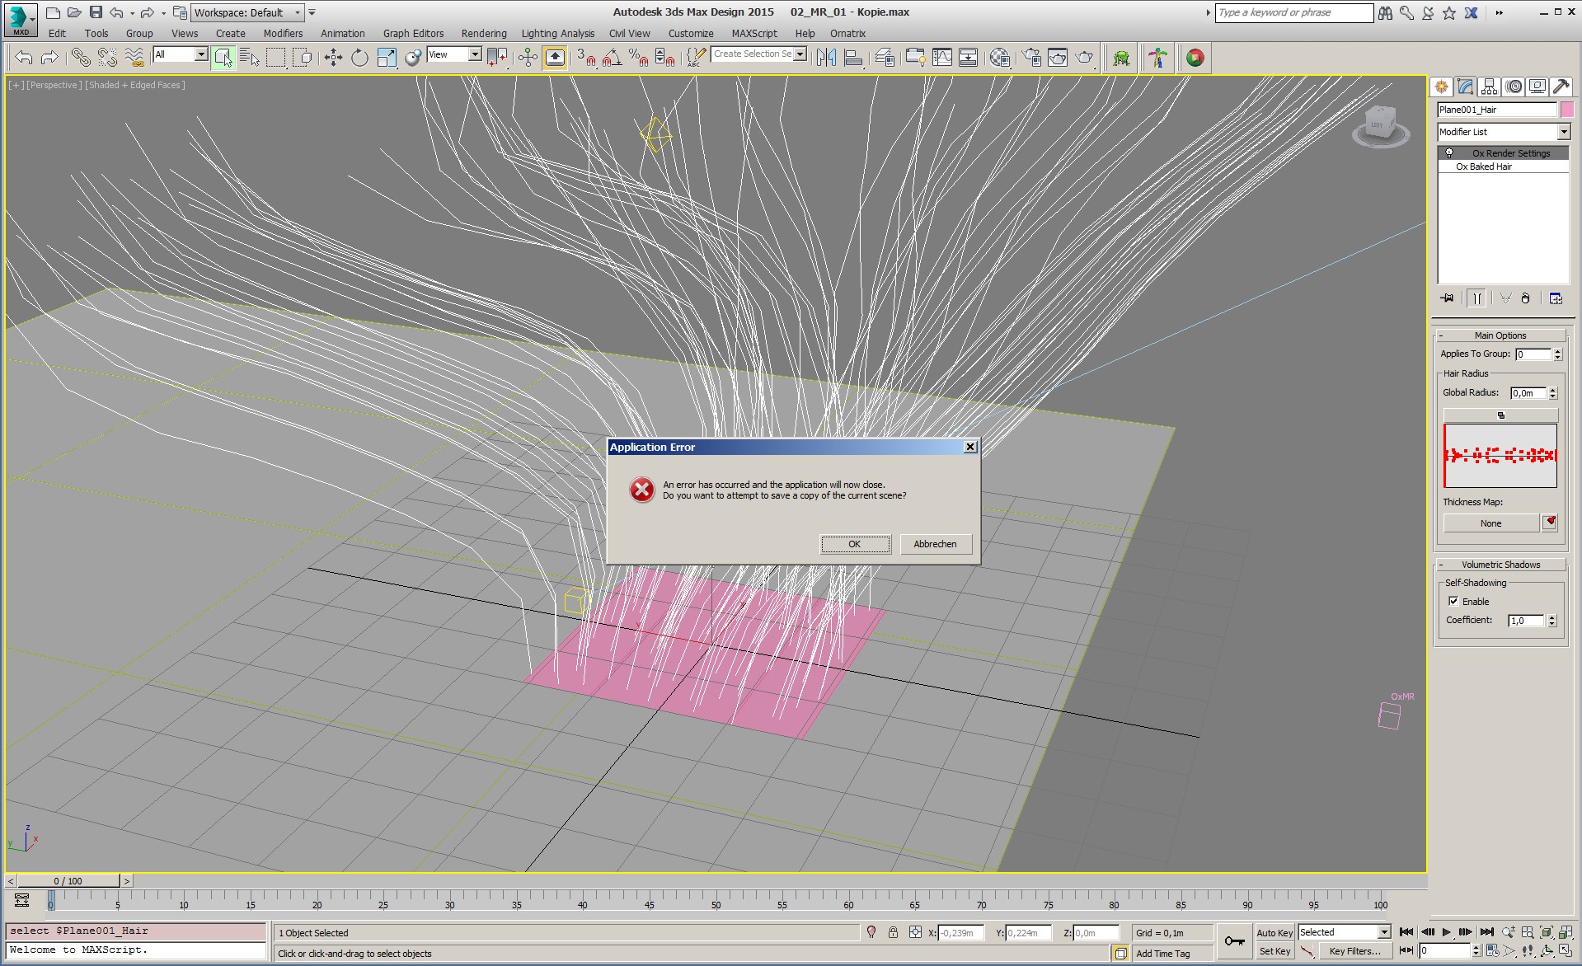The image size is (1582, 966).
Task: Click the Select and Link chain icon
Action: click(x=80, y=57)
